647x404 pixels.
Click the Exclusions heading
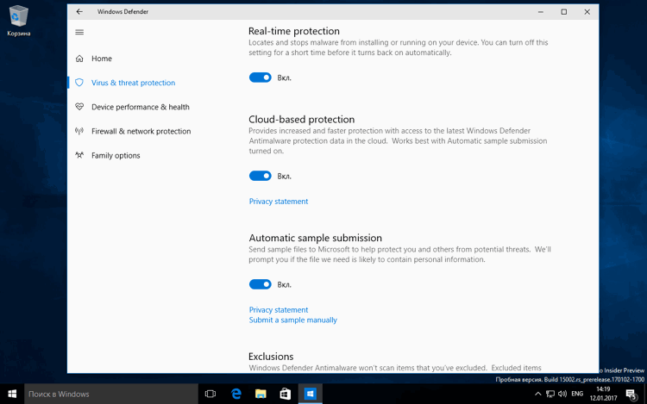pyautogui.click(x=271, y=357)
